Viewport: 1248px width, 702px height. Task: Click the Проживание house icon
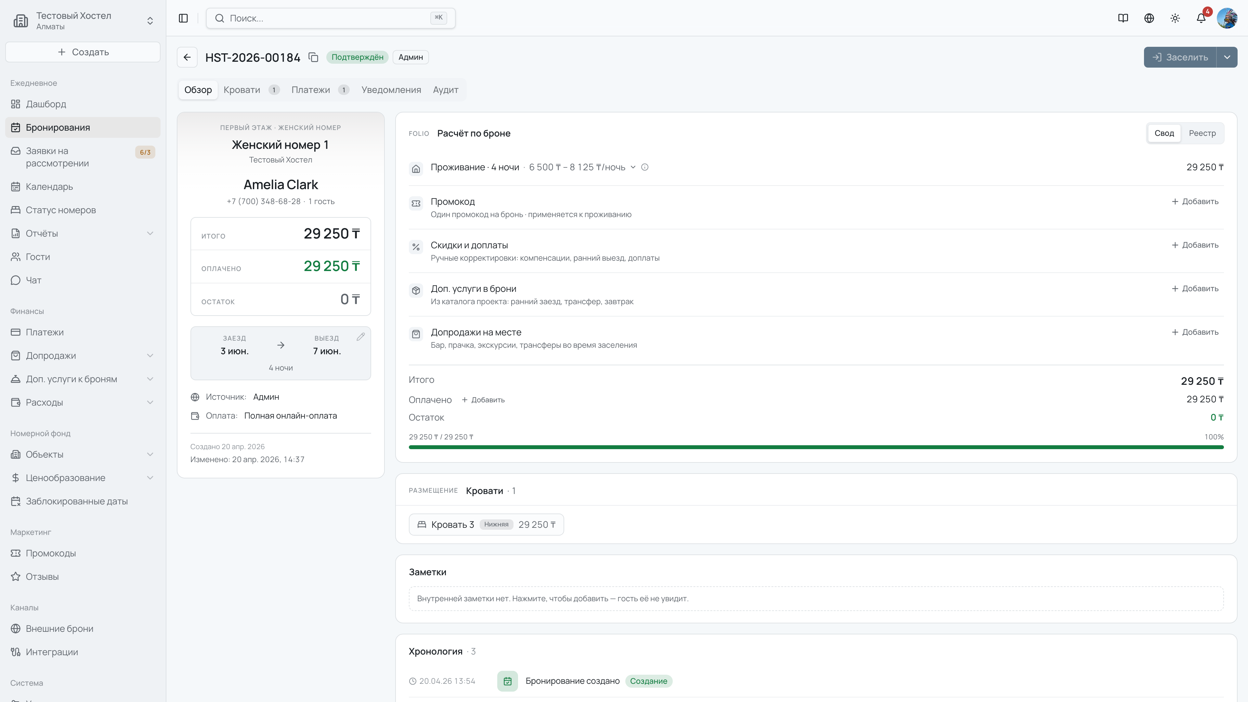click(x=416, y=169)
